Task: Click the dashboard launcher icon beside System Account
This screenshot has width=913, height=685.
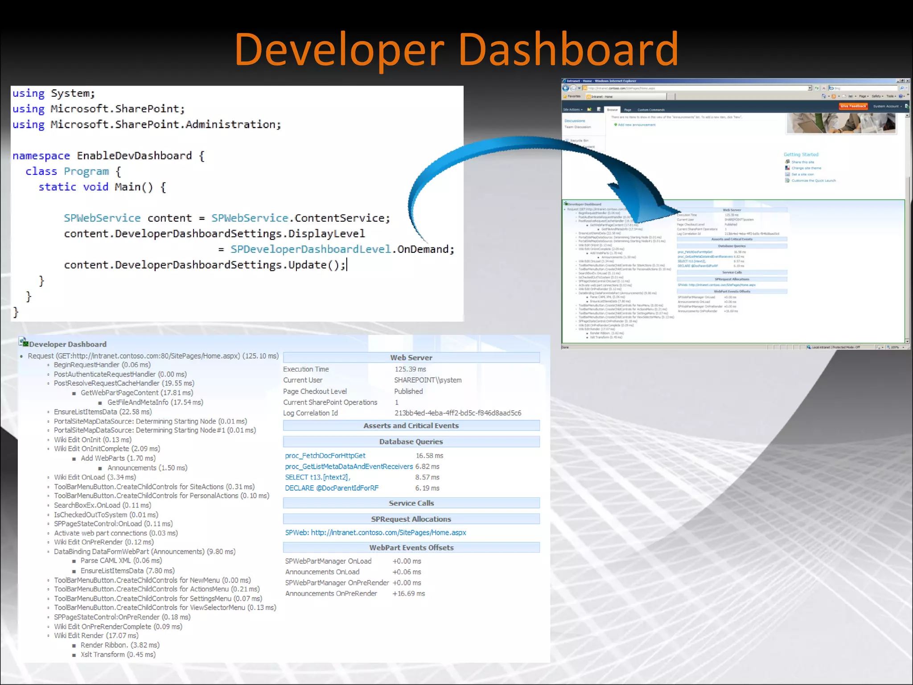Action: [x=907, y=106]
